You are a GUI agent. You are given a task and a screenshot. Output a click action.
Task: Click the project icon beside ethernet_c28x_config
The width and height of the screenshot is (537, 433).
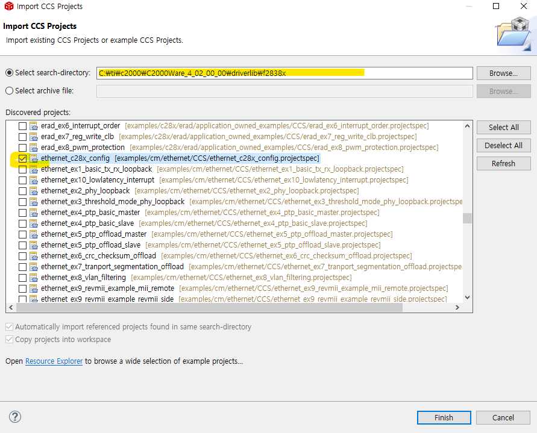tap(34, 158)
